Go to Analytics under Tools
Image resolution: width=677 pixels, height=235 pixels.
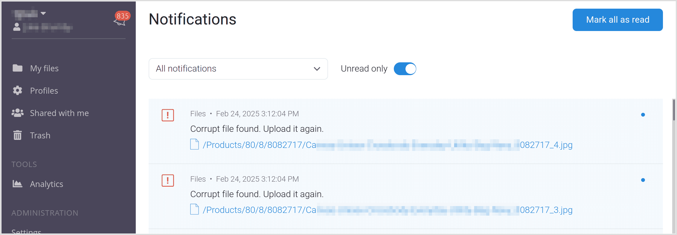tap(46, 184)
